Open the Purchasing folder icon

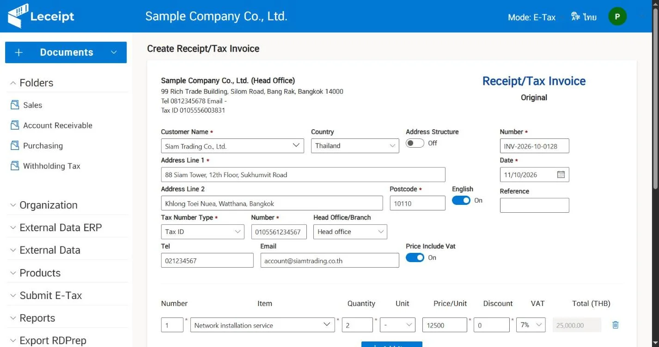[15, 146]
